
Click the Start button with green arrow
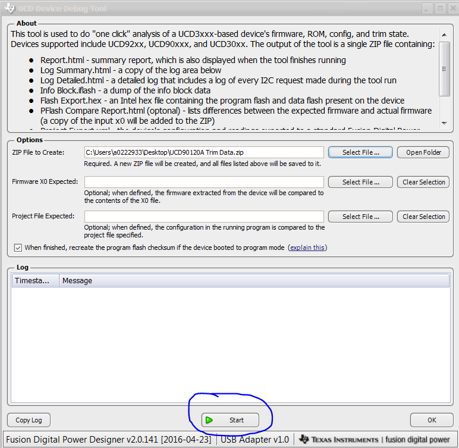click(230, 420)
